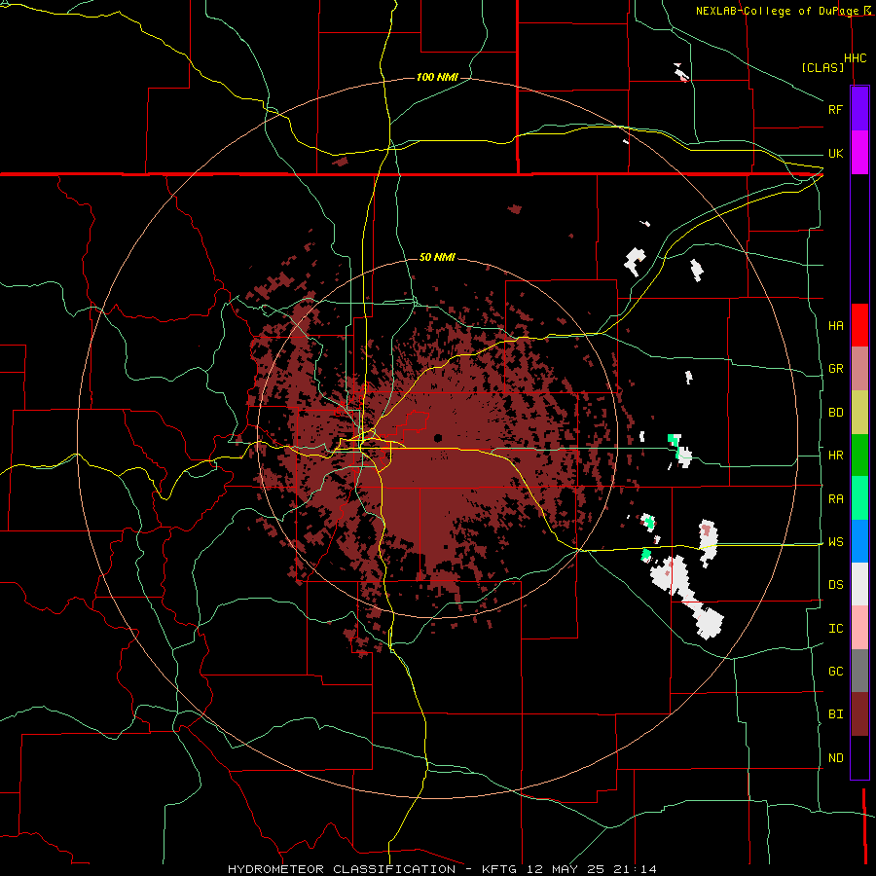Click the [CLAS] legend header

pyautogui.click(x=822, y=68)
